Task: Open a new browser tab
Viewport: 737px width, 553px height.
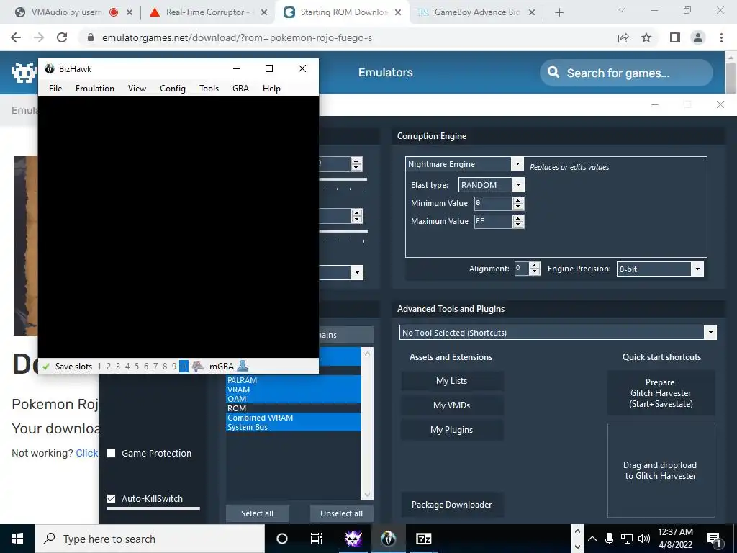Action: 559,12
